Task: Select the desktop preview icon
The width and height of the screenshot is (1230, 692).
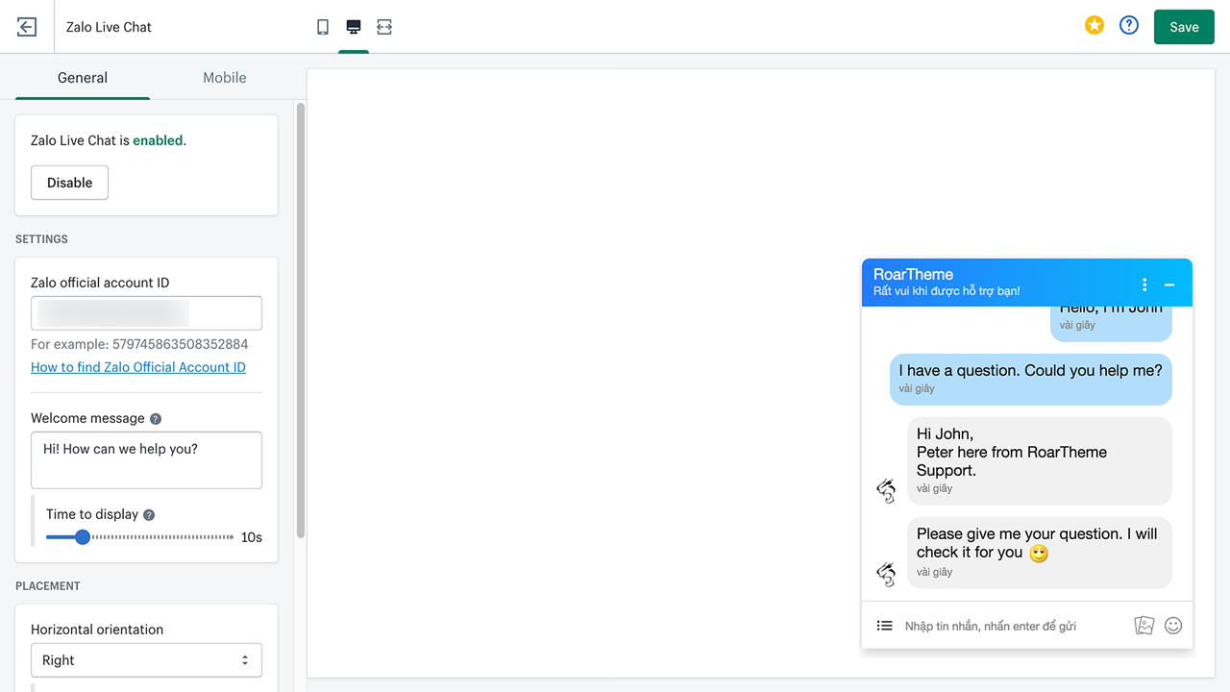Action: (x=354, y=27)
